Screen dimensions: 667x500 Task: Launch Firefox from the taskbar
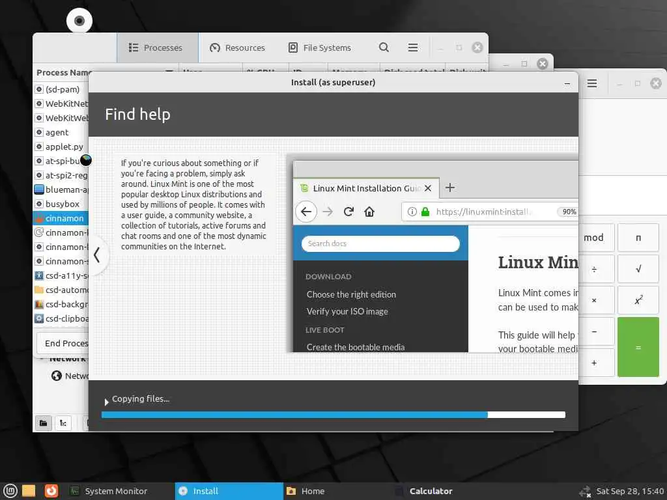pos(51,491)
